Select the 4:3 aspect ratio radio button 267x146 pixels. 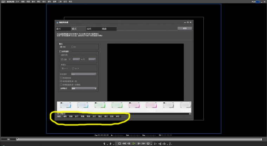pyautogui.click(x=63, y=68)
